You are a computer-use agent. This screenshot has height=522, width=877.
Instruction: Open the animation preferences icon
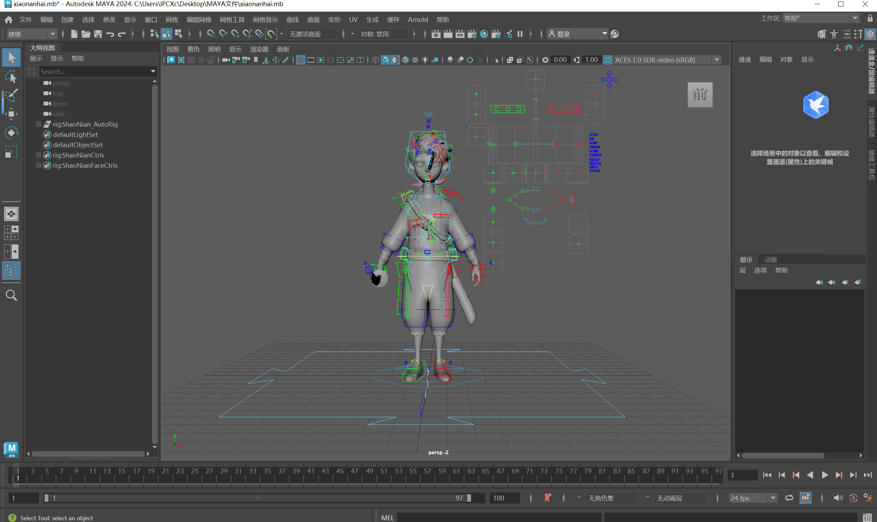(868, 497)
